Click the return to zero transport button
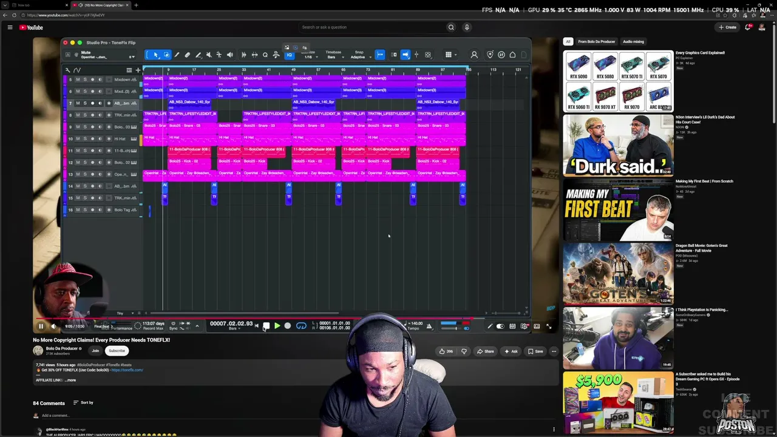Image resolution: width=777 pixels, height=437 pixels. (x=256, y=326)
